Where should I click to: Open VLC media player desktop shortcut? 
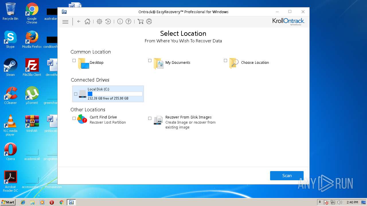[10, 125]
